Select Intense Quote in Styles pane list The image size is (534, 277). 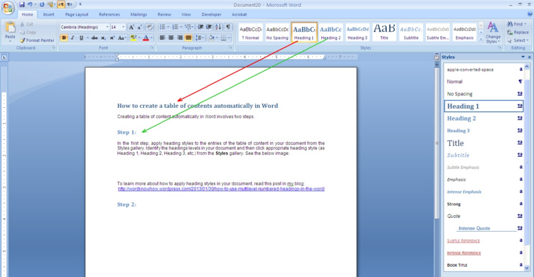tap(474, 228)
